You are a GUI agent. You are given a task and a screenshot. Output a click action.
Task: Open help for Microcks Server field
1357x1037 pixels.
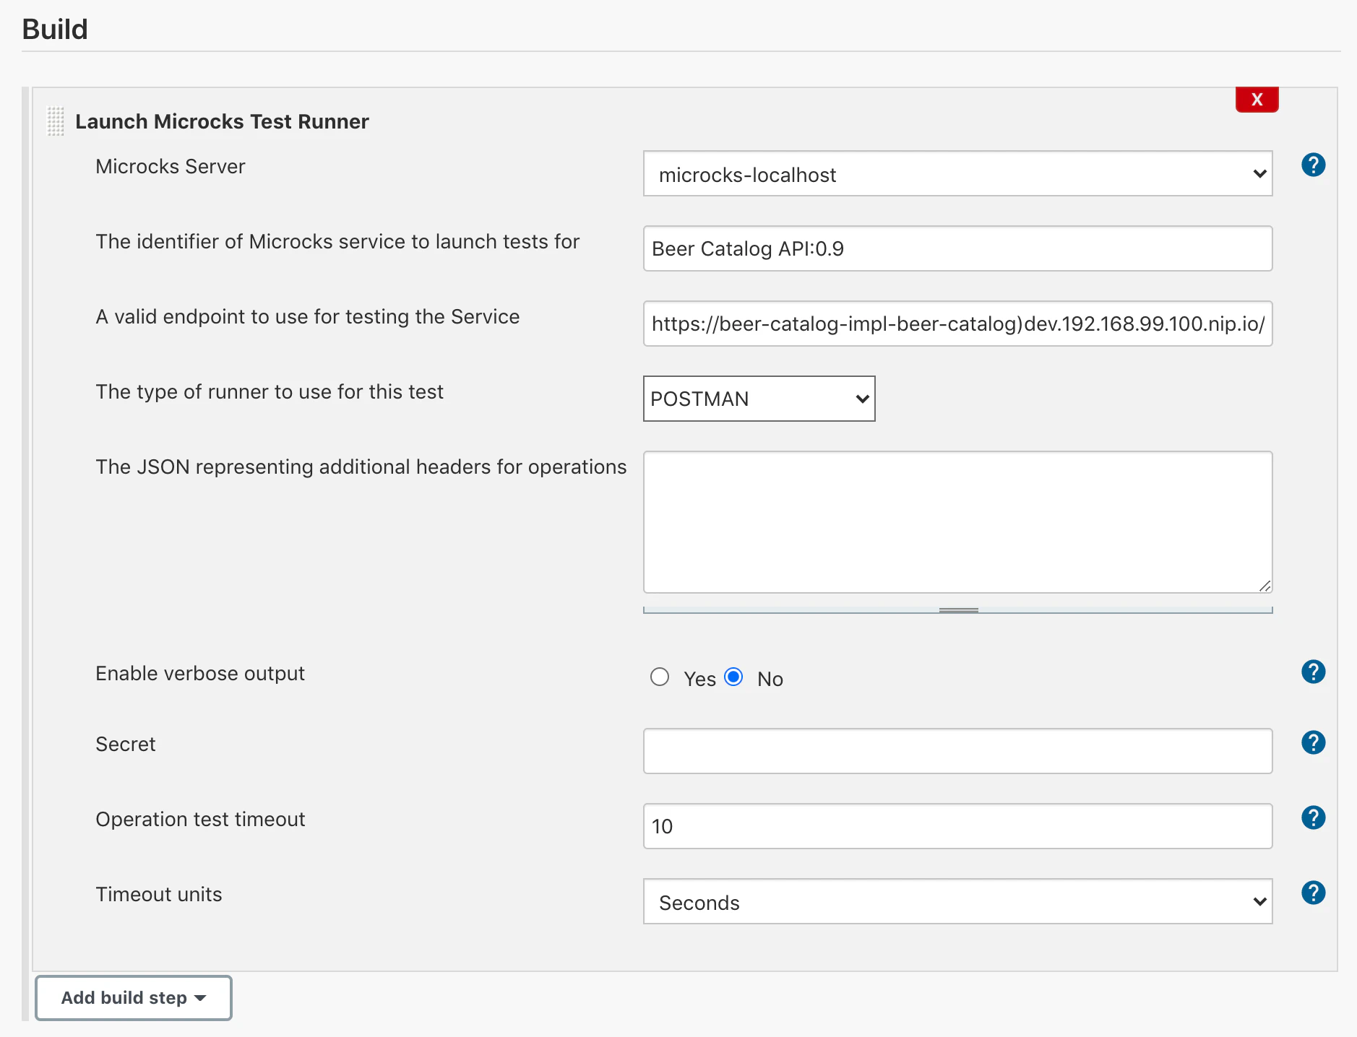tap(1313, 165)
